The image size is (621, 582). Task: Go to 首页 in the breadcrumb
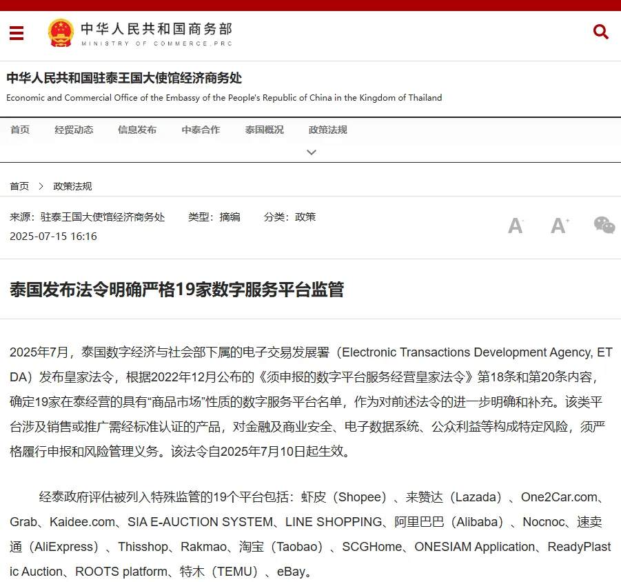click(x=19, y=186)
